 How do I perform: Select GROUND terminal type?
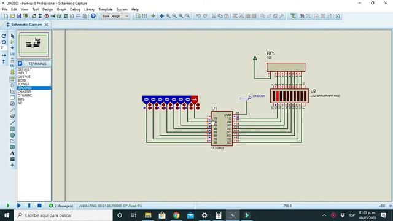pos(34,88)
